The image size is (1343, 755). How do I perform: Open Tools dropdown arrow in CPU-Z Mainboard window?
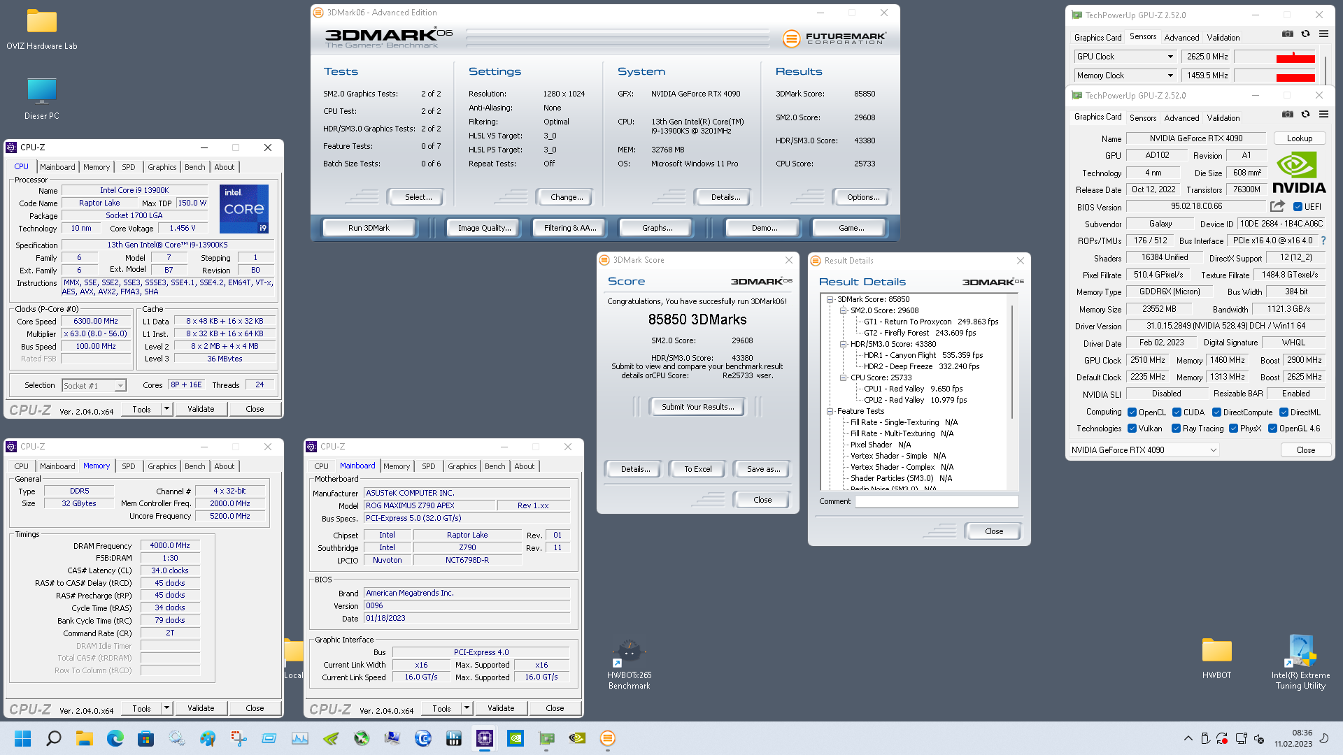click(x=467, y=708)
